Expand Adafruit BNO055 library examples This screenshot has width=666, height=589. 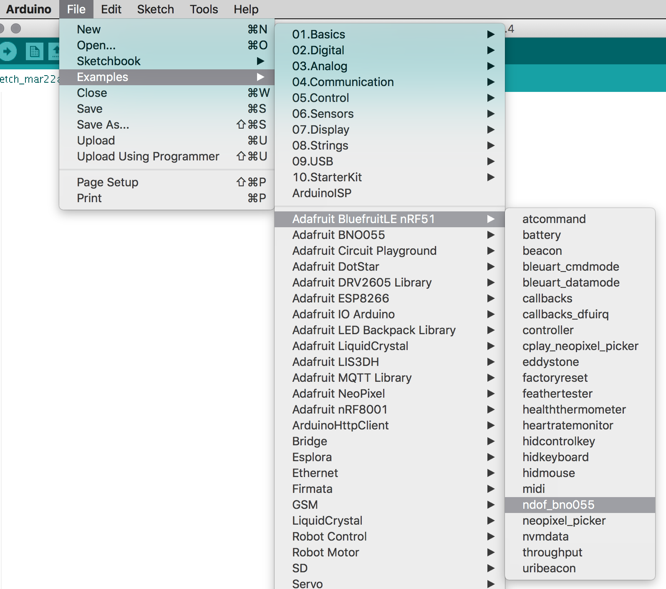tap(390, 235)
